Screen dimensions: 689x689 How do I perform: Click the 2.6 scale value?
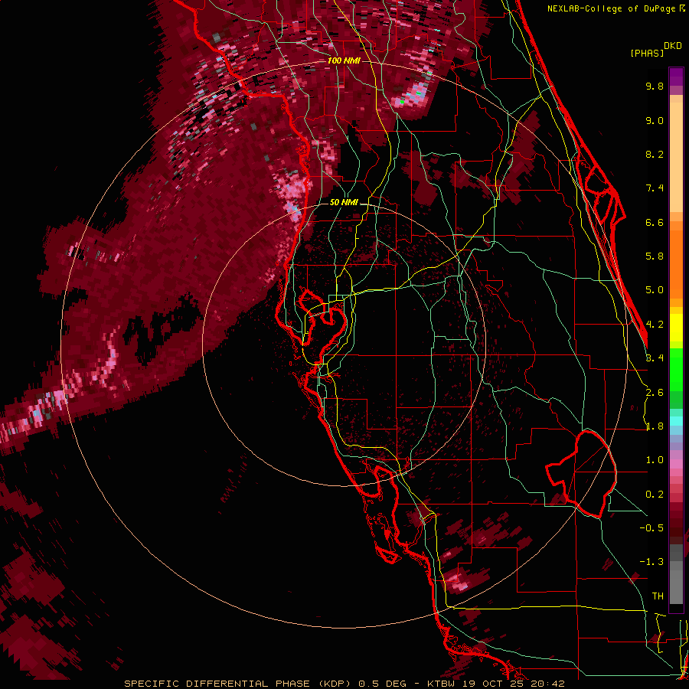pos(655,393)
